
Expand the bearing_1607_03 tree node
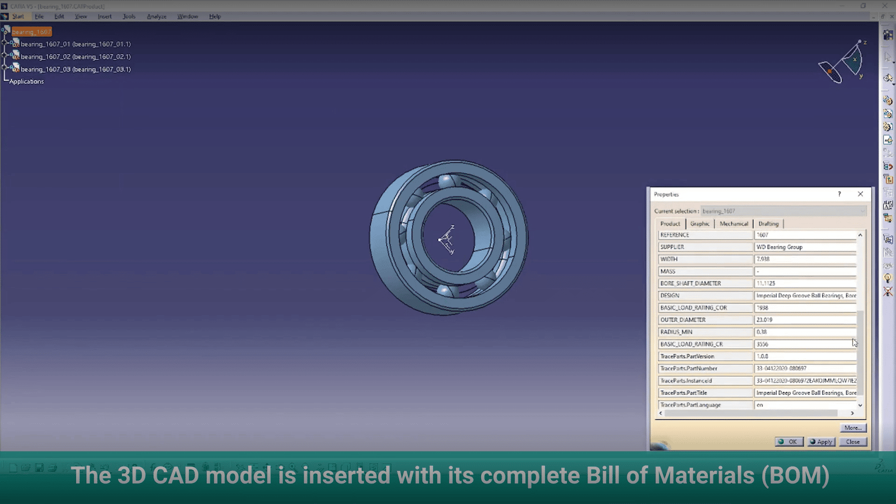point(5,68)
